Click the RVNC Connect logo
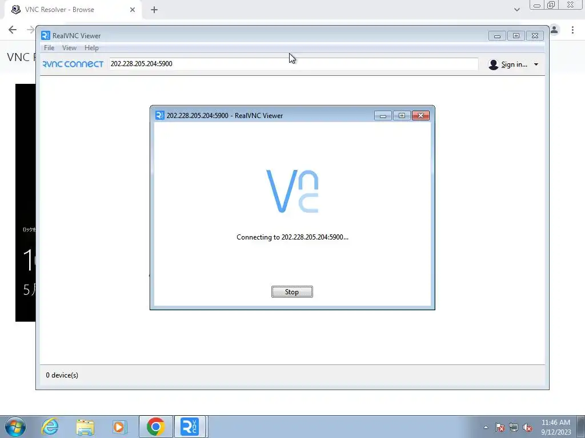Viewport: 585px width, 438px height. click(73, 64)
